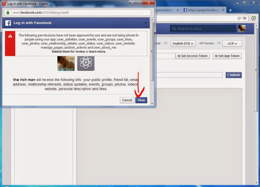Open the v2.0 API version dropdown
The height and width of the screenshot is (187, 260).
tap(232, 44)
